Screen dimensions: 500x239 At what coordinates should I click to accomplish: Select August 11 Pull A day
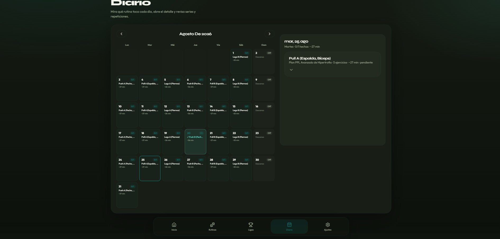click(x=150, y=115)
